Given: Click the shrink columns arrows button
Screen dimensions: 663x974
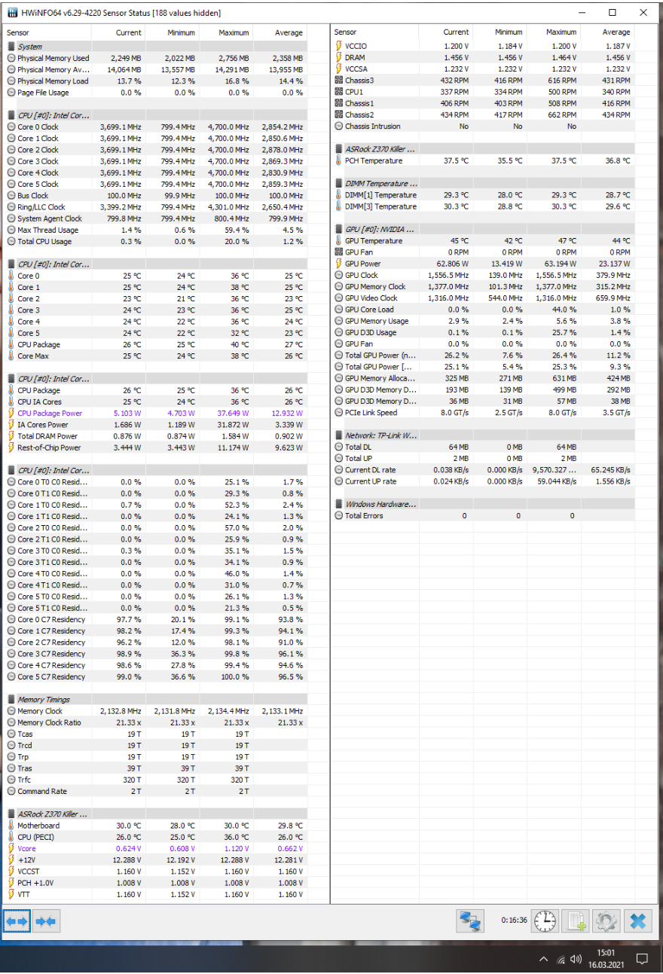Looking at the screenshot, I should [x=45, y=921].
